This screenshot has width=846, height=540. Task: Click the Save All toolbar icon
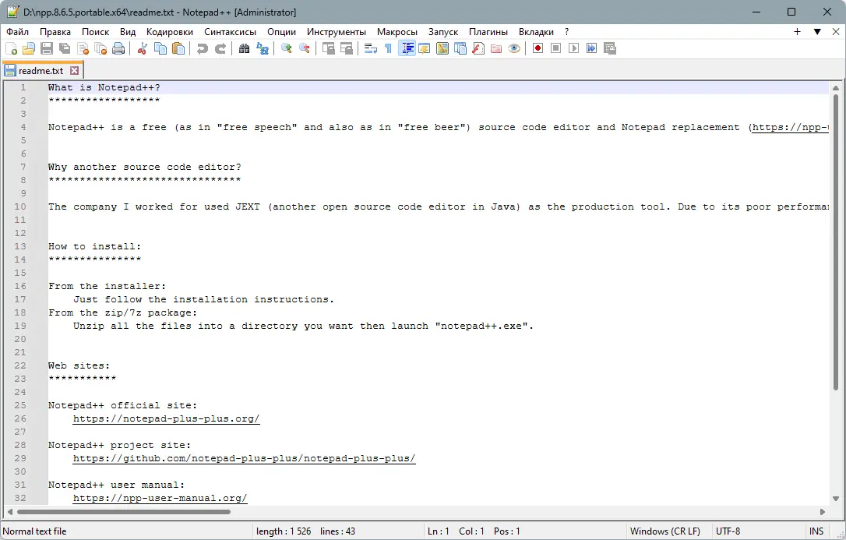click(65, 48)
